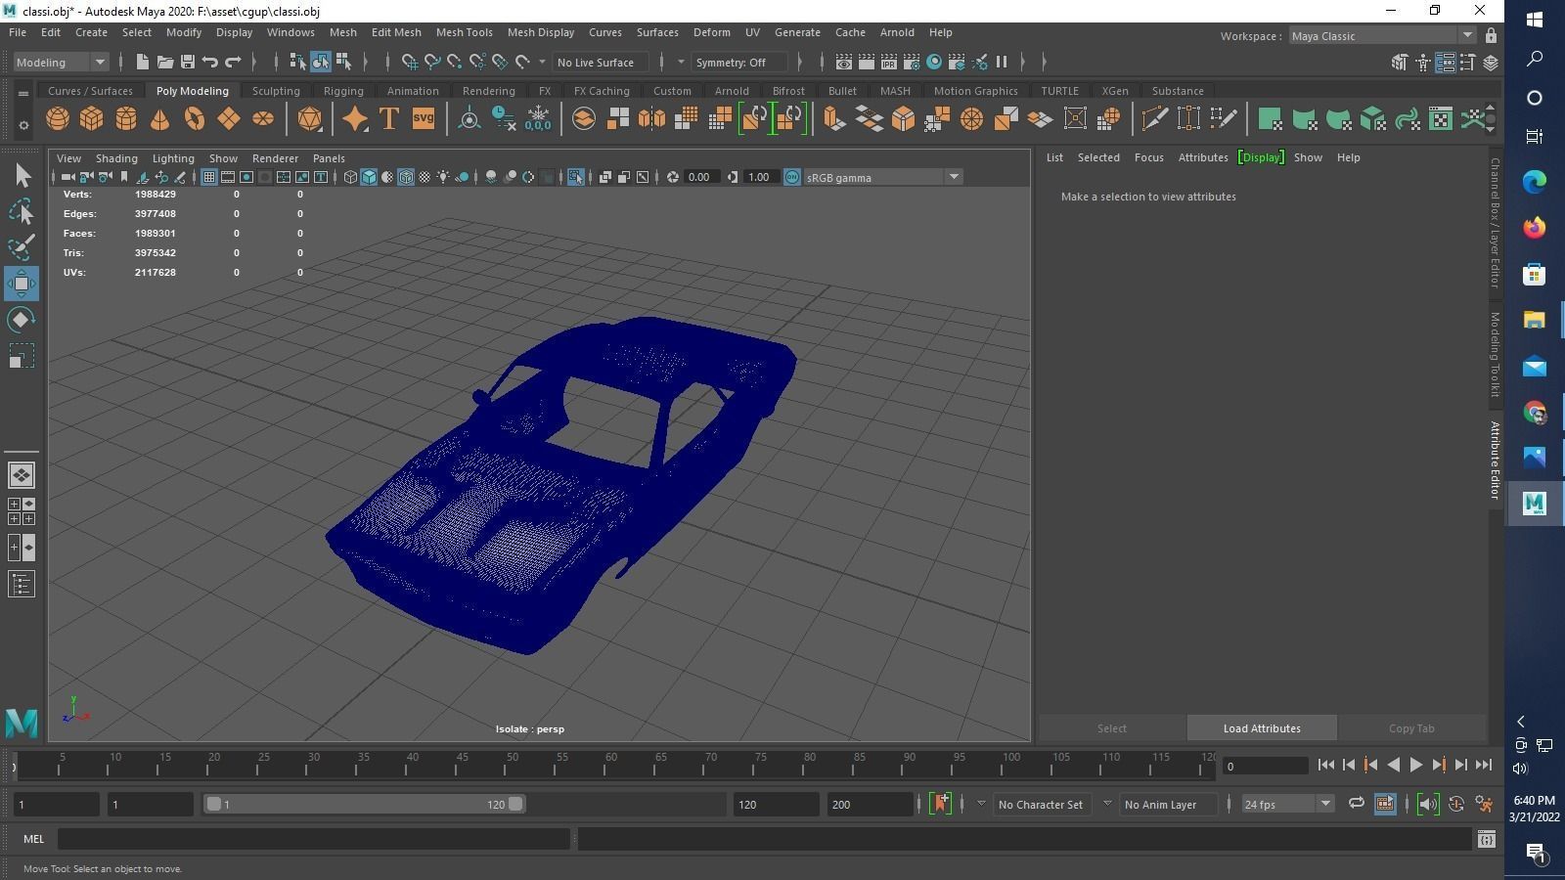The height and width of the screenshot is (880, 1565).
Task: Click the Mirror shelf icon
Action: tap(651, 119)
